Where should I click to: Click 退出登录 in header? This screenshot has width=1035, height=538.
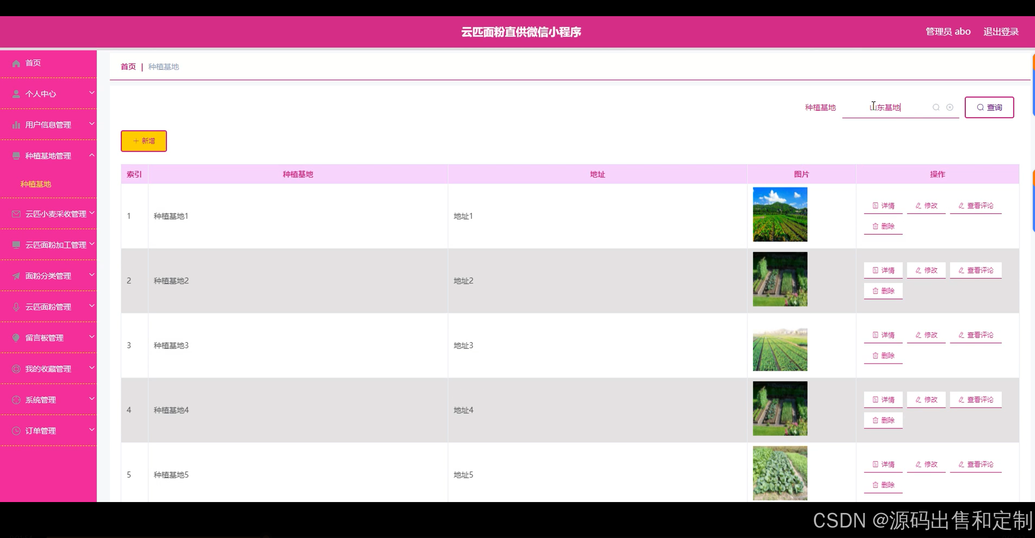(x=1001, y=32)
